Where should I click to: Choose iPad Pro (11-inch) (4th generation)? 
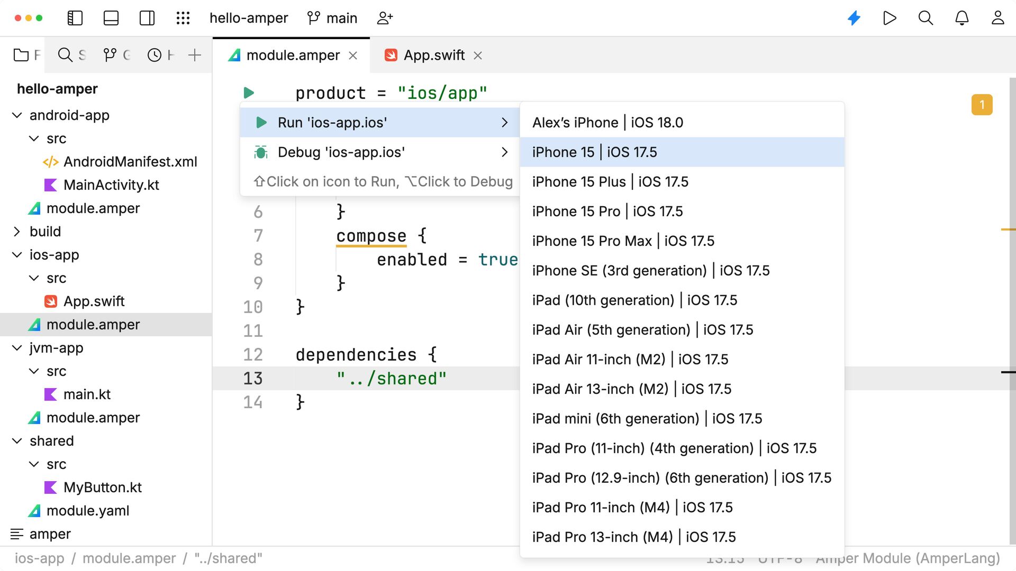point(682,448)
